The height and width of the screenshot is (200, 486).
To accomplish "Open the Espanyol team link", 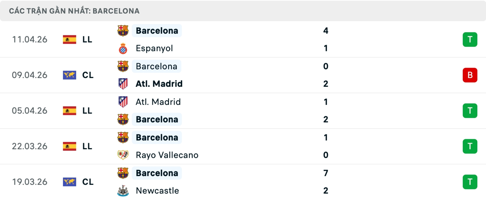I will click(154, 48).
